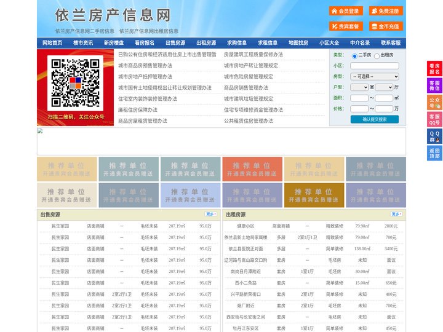
Task: Expand the 厅 count dropdown
Action: [x=384, y=87]
